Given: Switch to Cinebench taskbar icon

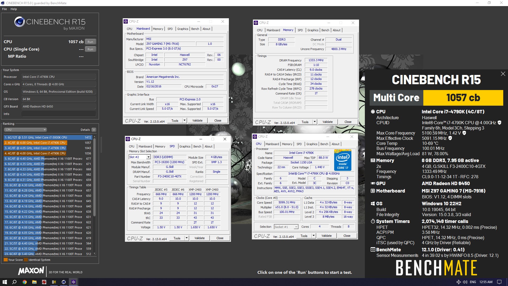Looking at the screenshot, I should click(x=64, y=282).
